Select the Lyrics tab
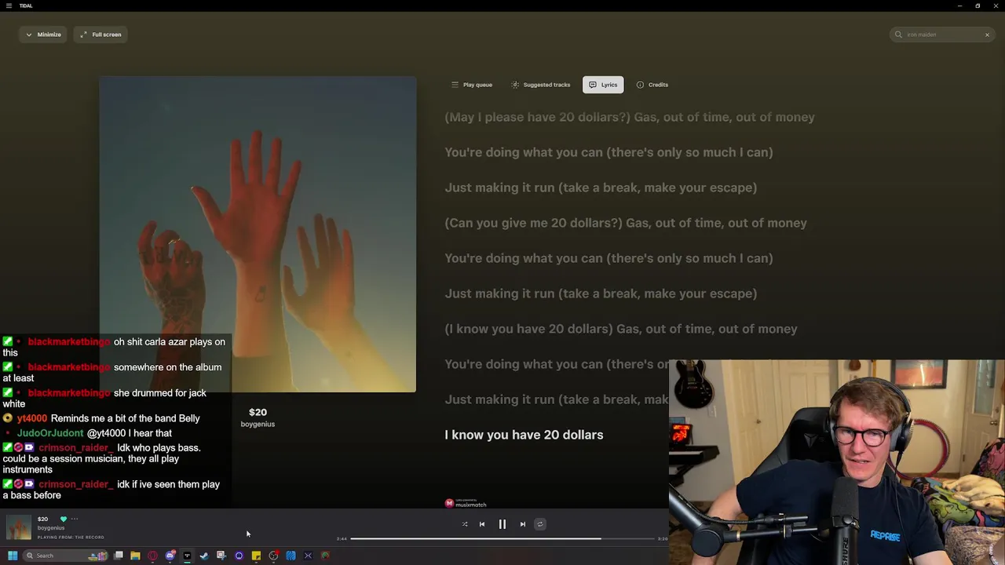 pyautogui.click(x=603, y=85)
